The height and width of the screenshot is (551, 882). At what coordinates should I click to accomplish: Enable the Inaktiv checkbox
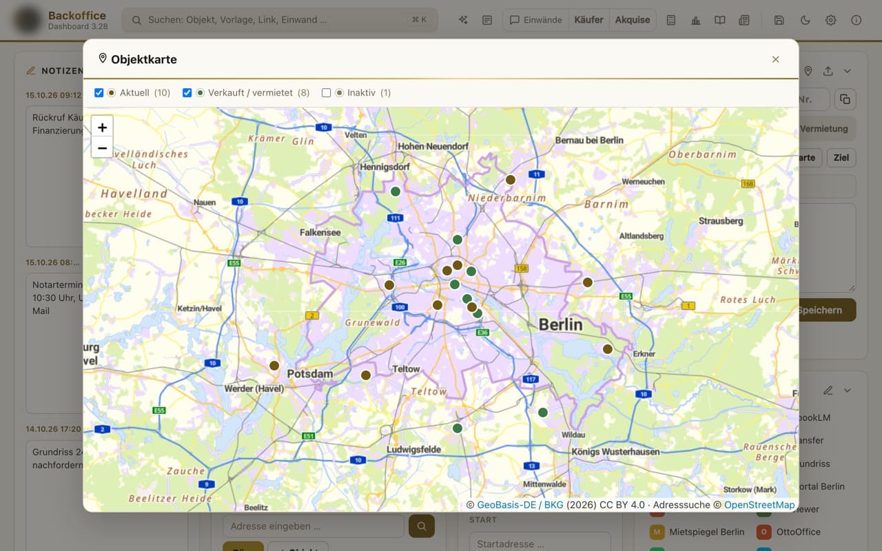coord(327,92)
